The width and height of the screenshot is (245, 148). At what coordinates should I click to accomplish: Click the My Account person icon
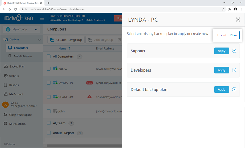click(x=6, y=94)
